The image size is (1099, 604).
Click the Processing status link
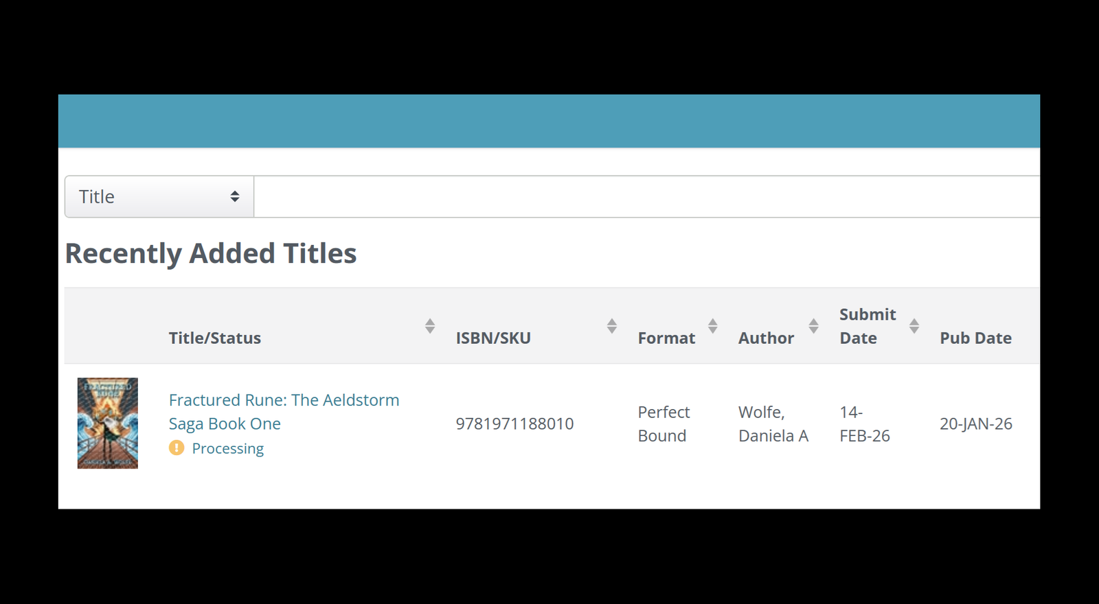(x=227, y=449)
